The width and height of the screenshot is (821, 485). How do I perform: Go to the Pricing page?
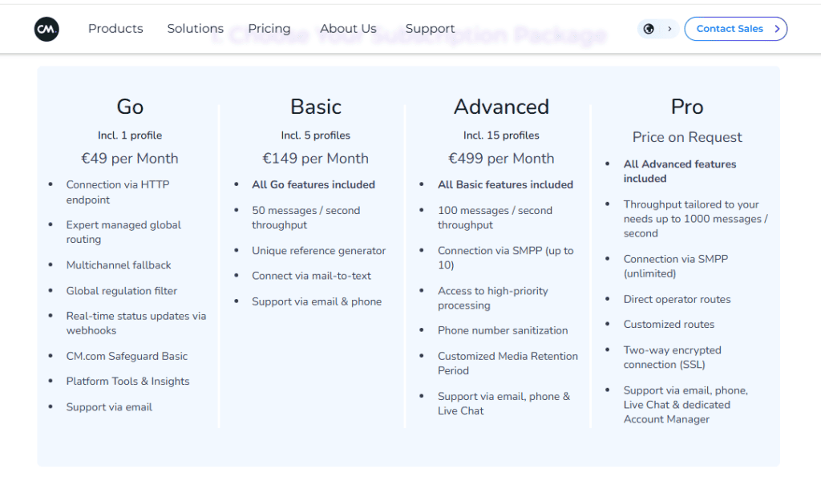tap(269, 29)
